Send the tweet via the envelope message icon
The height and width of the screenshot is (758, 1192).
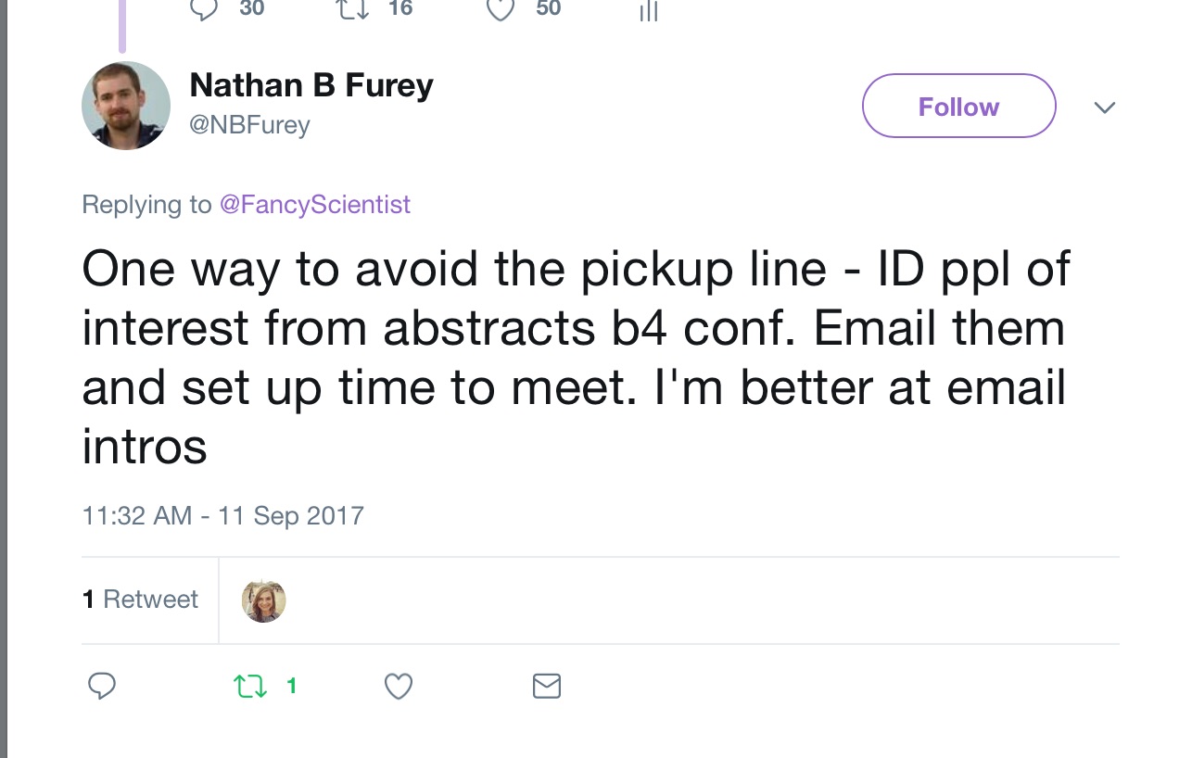click(547, 686)
